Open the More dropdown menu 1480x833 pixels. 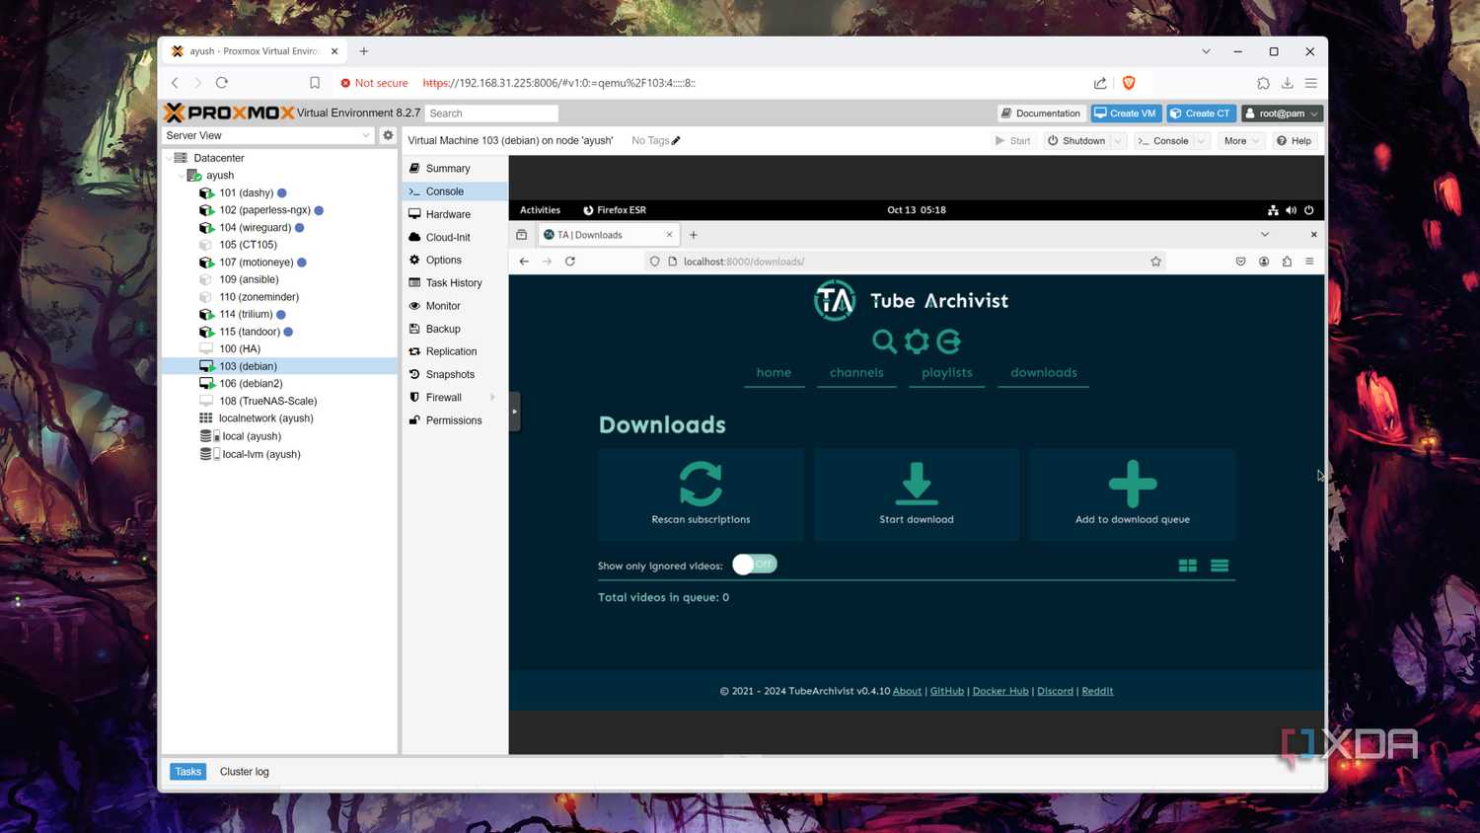(x=1241, y=141)
